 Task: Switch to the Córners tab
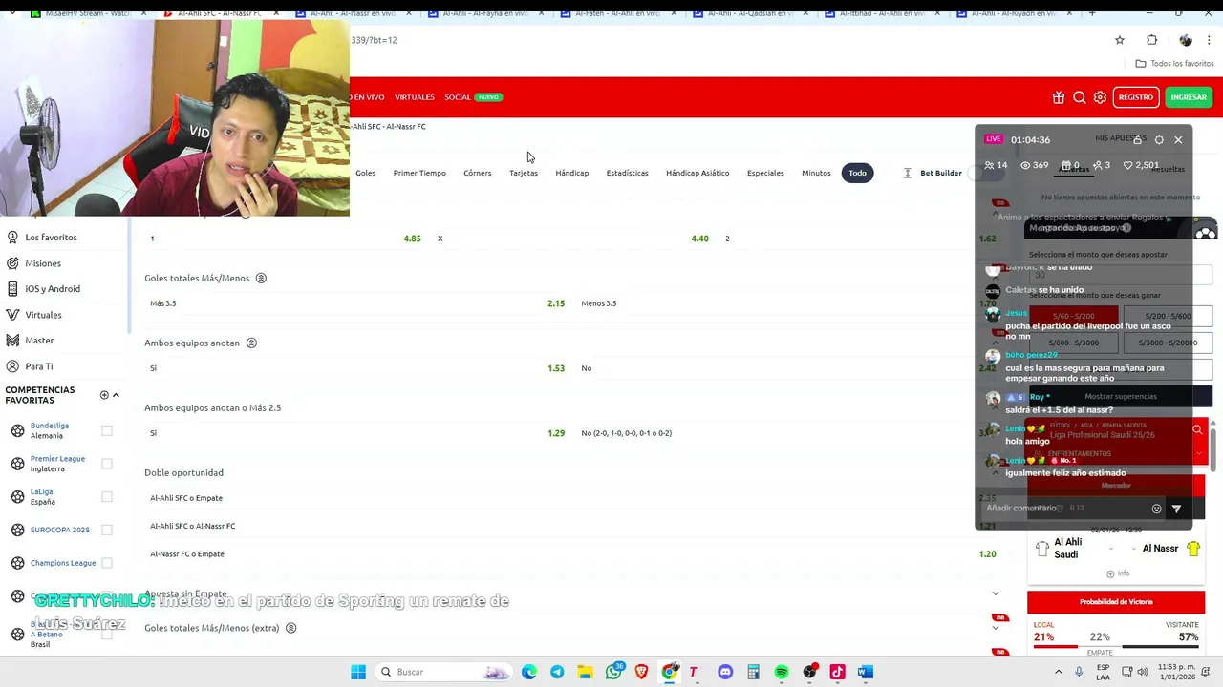478,173
